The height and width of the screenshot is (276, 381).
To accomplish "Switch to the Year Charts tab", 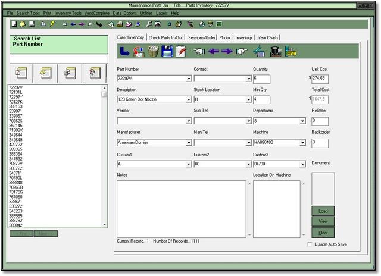I will (x=268, y=38).
